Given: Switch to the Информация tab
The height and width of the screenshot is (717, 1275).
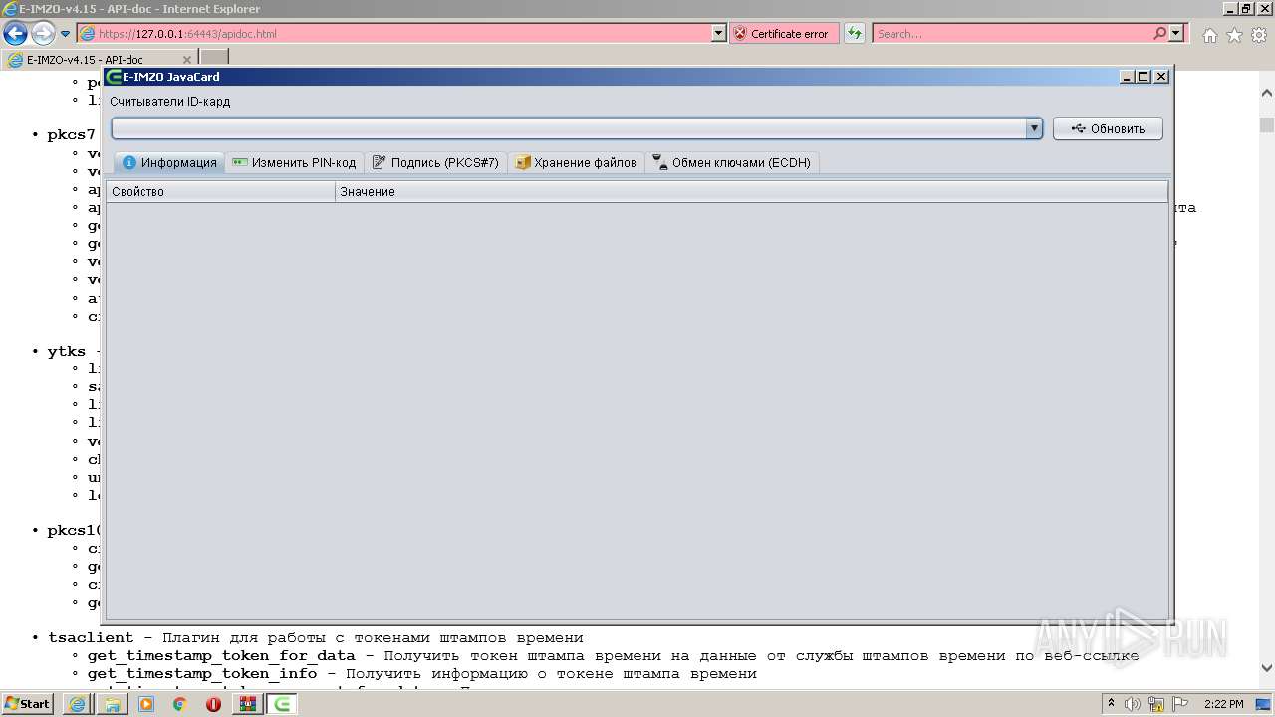Looking at the screenshot, I should [x=169, y=163].
